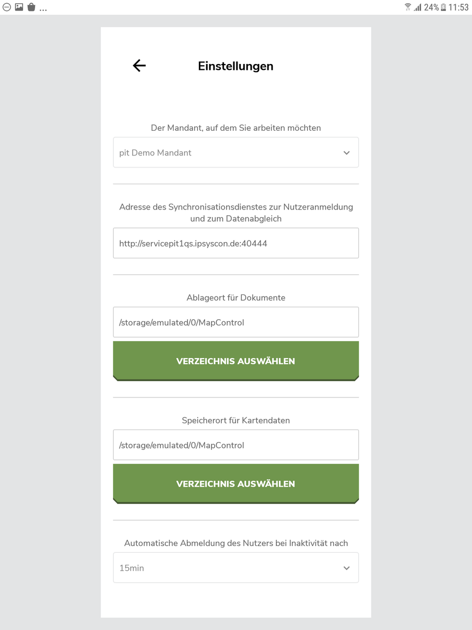Tap the Wi-Fi status icon
The image size is (472, 630).
point(407,7)
